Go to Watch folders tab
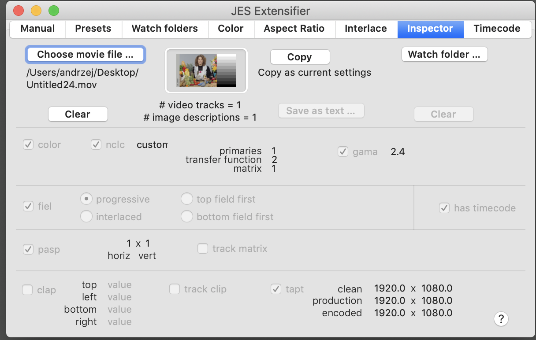Image resolution: width=536 pixels, height=340 pixels. [x=164, y=29]
